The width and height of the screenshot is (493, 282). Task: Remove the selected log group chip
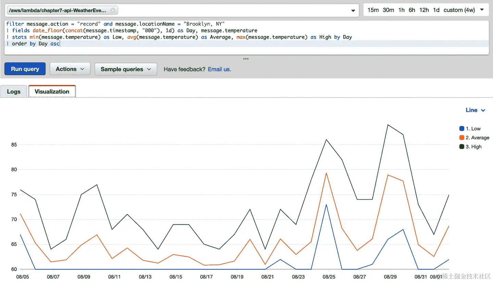pos(113,11)
